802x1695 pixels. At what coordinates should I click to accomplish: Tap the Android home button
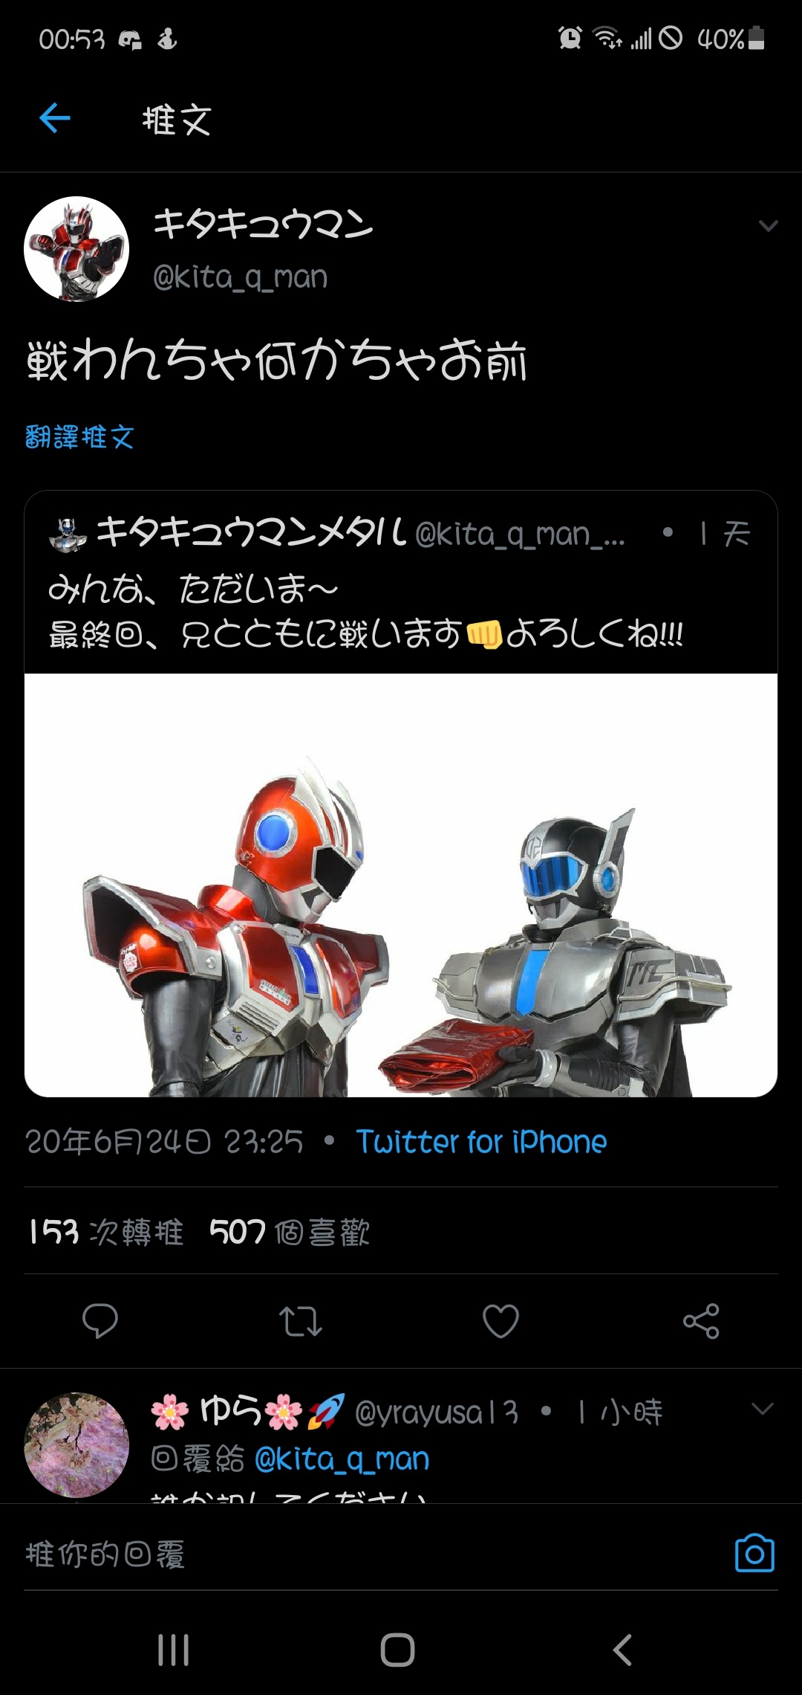pos(397,1650)
